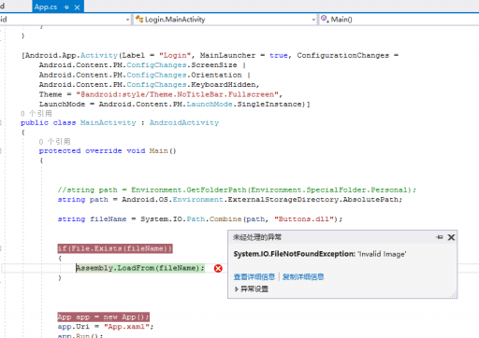Click the 0 个引用 label above MainActivity class
Viewport: 479px width, 338px height.
coord(36,113)
